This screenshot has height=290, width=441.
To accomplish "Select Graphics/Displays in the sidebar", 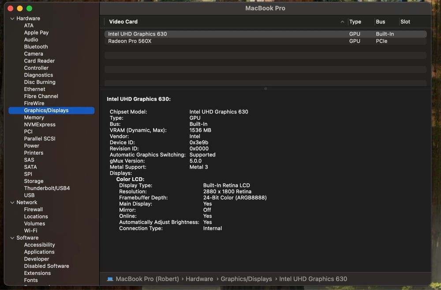I will [52, 110].
